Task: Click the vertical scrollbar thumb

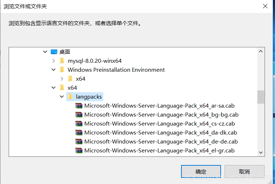Action: coord(261,97)
